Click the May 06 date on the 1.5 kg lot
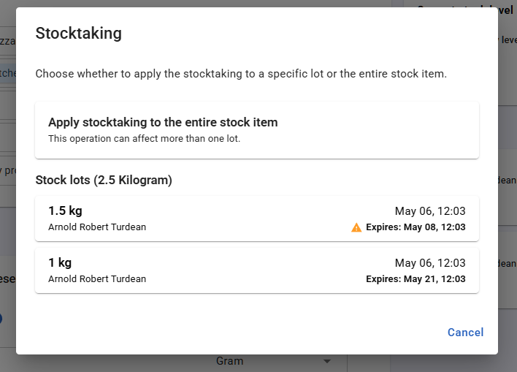Viewport: 517px width, 372px height. pyautogui.click(x=430, y=211)
